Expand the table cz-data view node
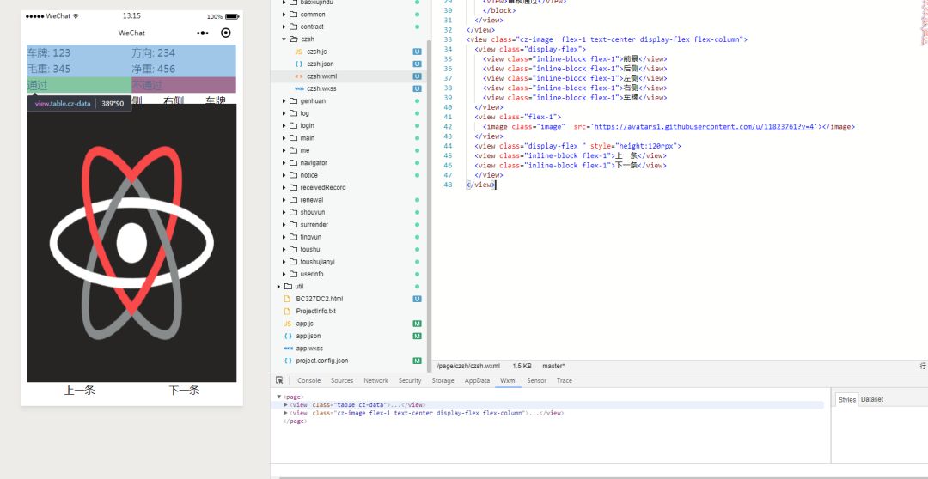Screen dimensions: 928x479 tap(285, 405)
